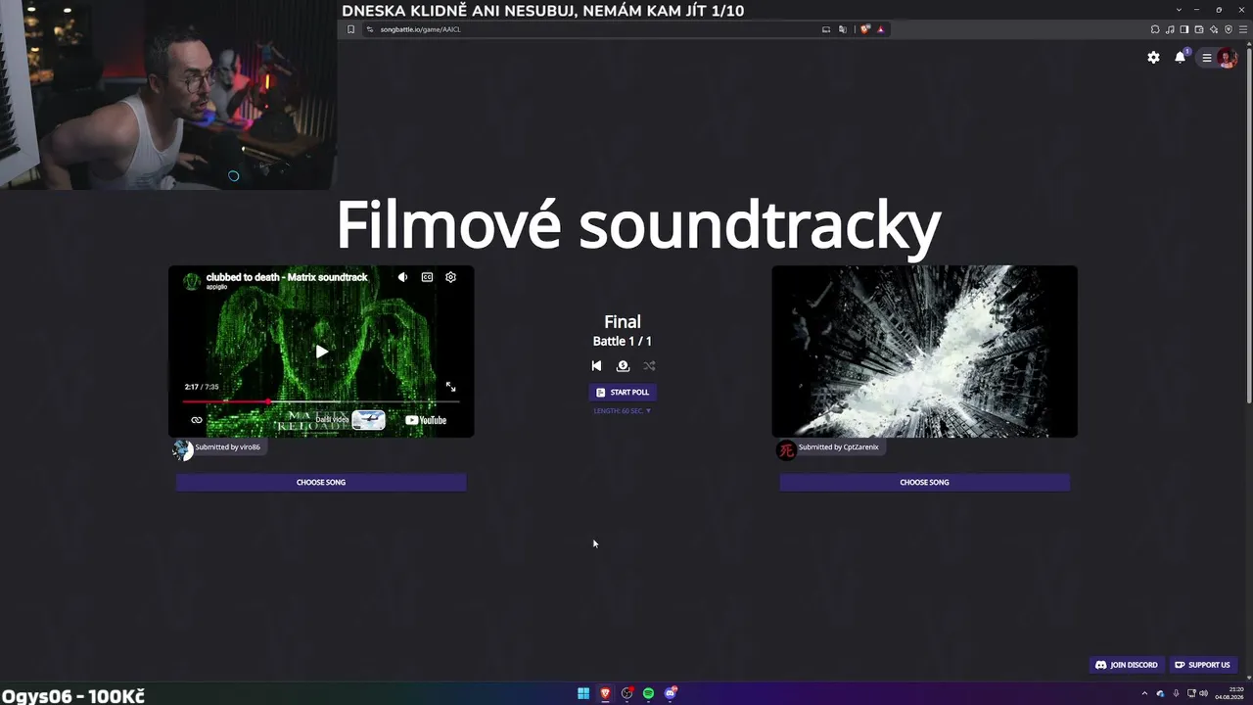Open the Brave Rewards triangle icon

pos(880,29)
